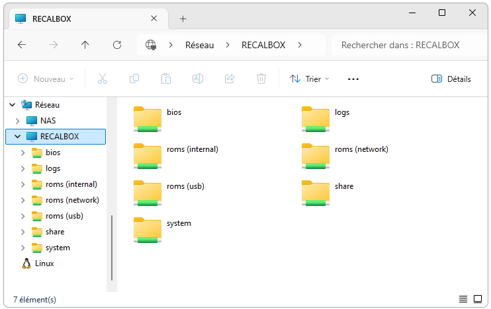
Task: Select NAS computer in the sidebar
Action: click(41, 121)
